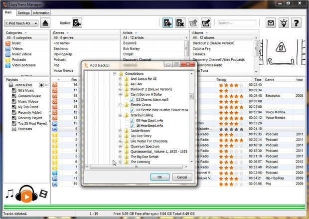This screenshot has height=219, width=309.
Task: Sort tracks by Time column
Action: point(258,80)
